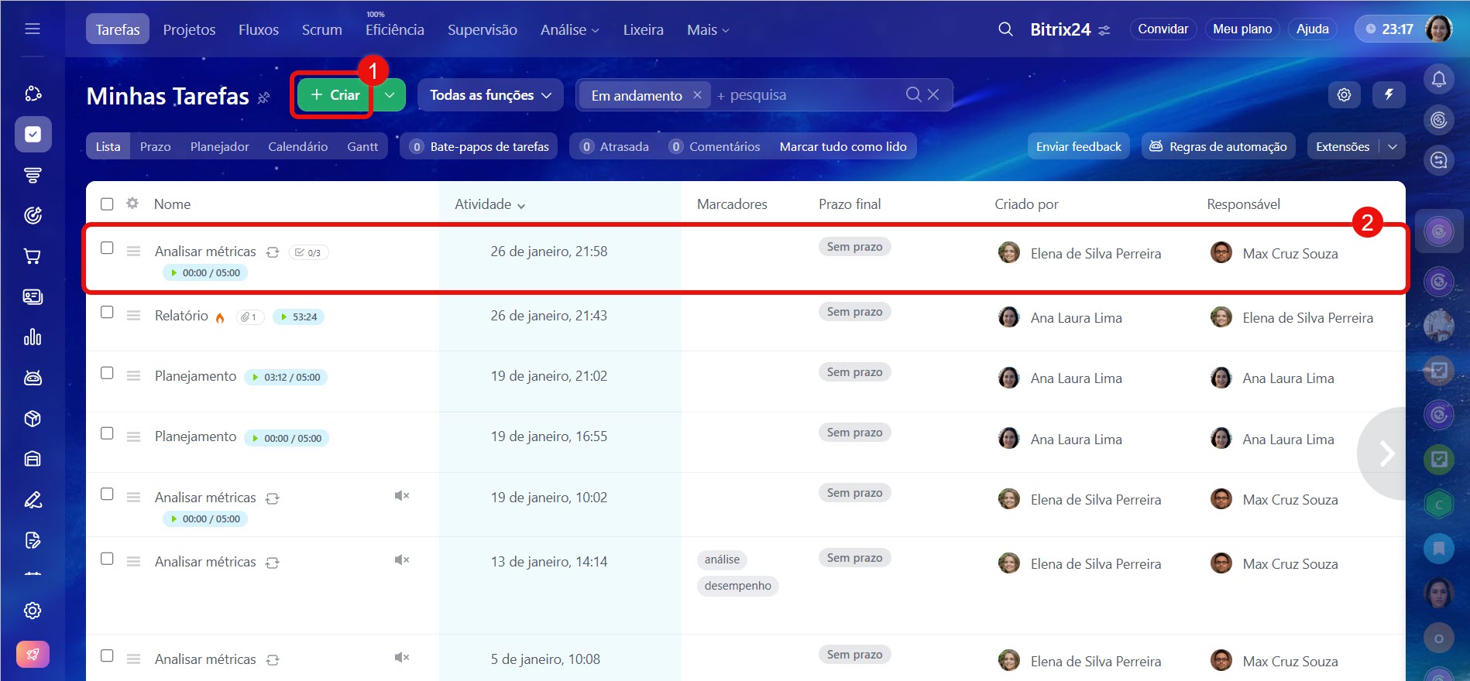Switch to the Gantt view tab
Image resolution: width=1470 pixels, height=681 pixels.
(362, 146)
